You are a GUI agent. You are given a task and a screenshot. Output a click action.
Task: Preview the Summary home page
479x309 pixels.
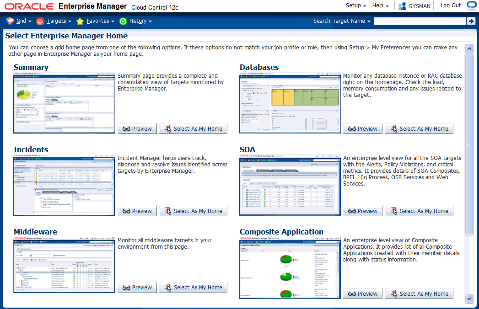pyautogui.click(x=137, y=129)
